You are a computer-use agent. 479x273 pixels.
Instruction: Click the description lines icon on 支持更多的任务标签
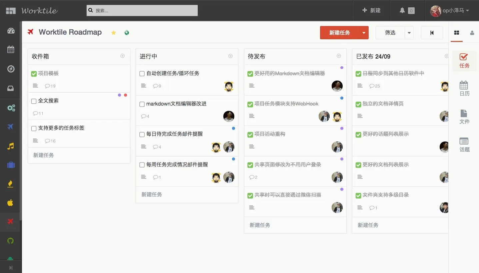pos(36,141)
